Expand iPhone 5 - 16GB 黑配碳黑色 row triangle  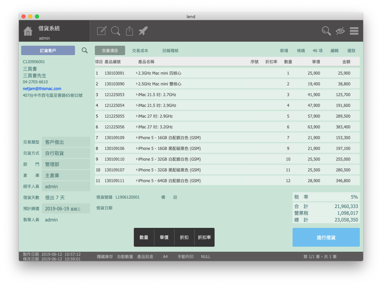137,148
